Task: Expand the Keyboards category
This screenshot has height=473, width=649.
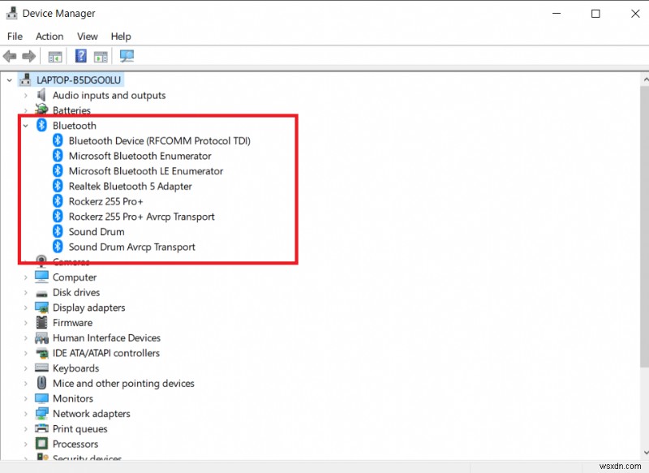Action: (25, 368)
